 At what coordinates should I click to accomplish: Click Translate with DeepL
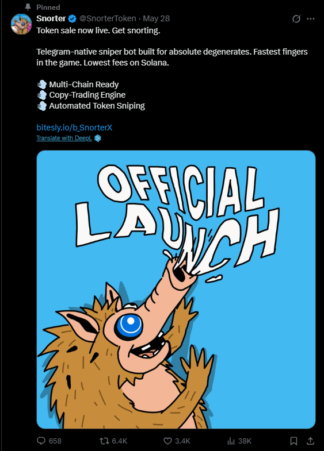click(64, 138)
